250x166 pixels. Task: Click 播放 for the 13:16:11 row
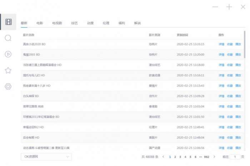[238, 75]
